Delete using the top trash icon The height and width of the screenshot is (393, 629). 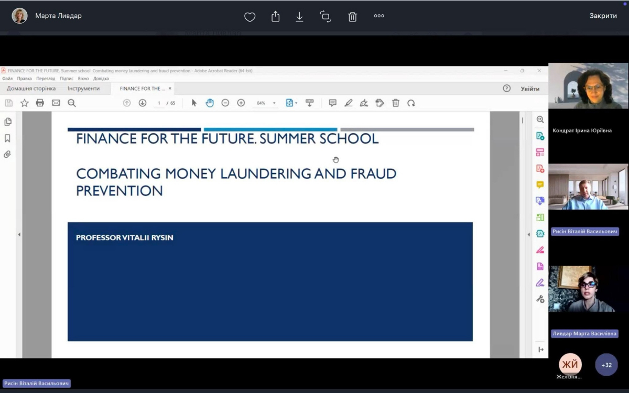352,17
